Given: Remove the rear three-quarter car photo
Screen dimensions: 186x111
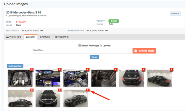Looking at the screenshot, I should [x=171, y=69].
